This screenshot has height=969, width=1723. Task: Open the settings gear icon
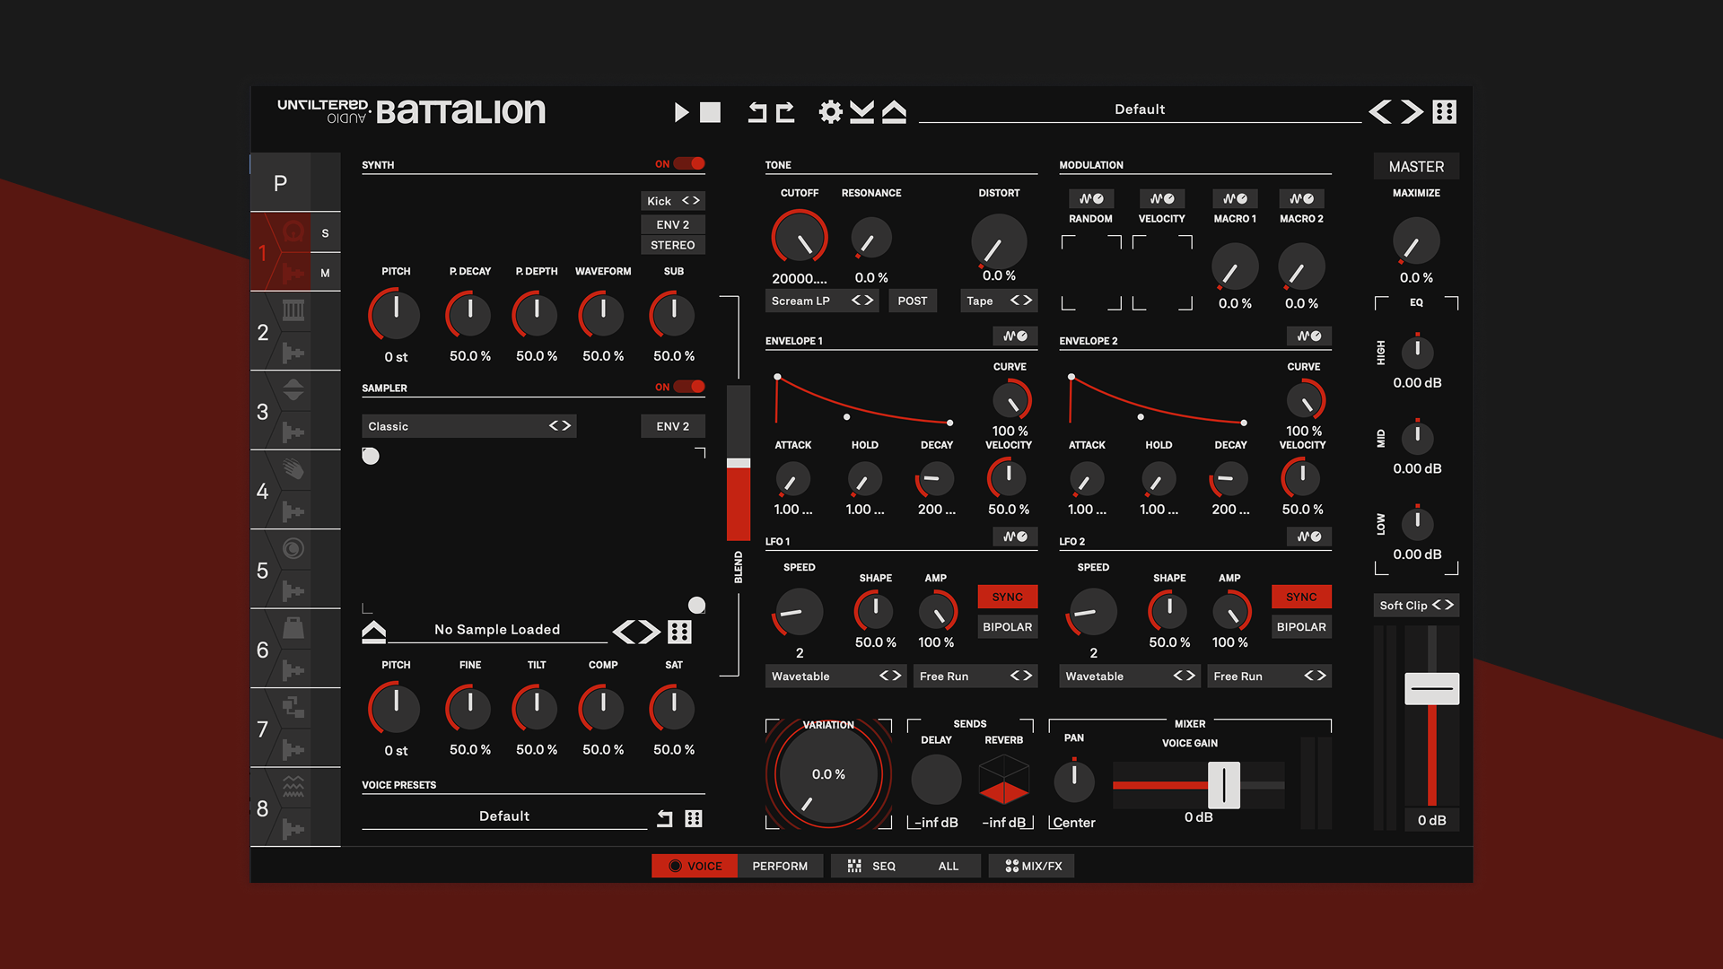[x=830, y=112]
